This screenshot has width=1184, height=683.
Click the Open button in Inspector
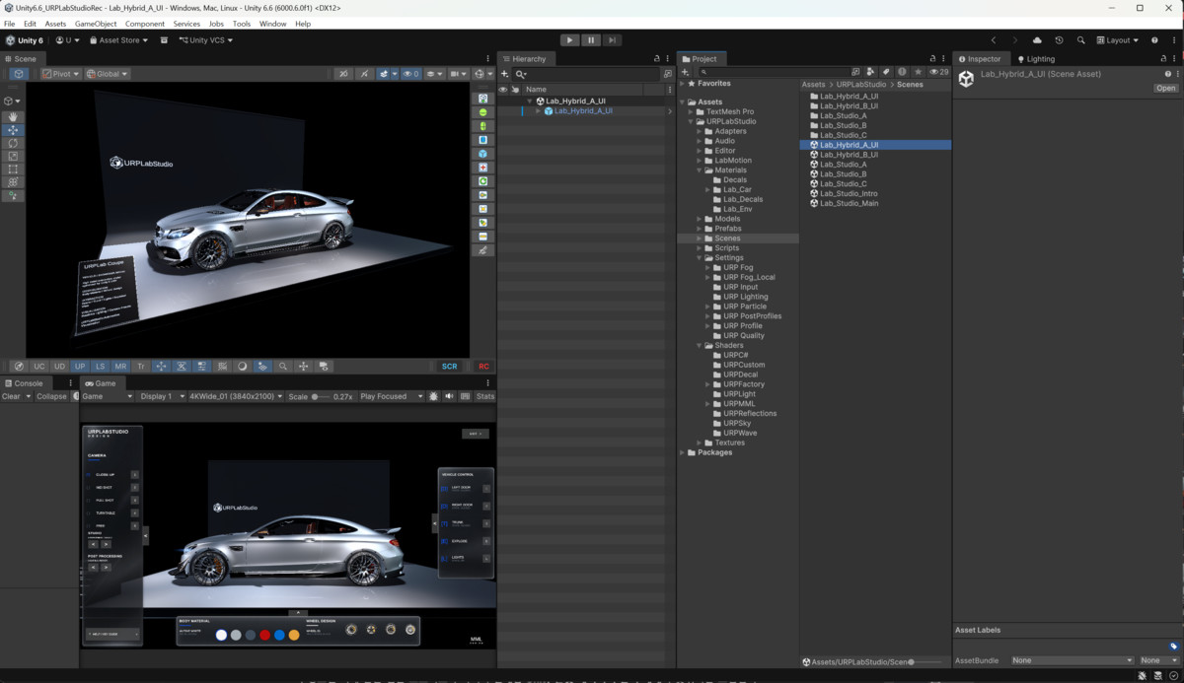click(x=1166, y=89)
